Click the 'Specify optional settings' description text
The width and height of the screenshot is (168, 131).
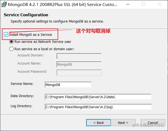tap(57, 21)
